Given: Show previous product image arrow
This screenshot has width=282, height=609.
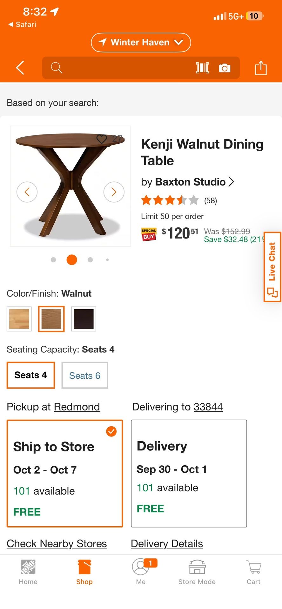Looking at the screenshot, I should 27,192.
